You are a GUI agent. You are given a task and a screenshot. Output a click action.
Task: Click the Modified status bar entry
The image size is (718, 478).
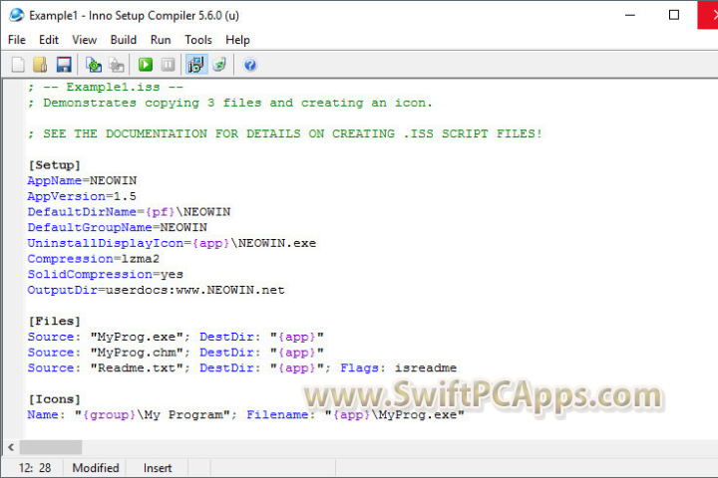[x=96, y=468]
